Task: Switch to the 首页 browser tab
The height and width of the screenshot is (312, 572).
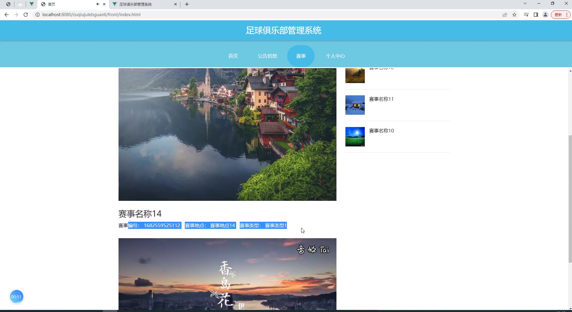Action: (x=73, y=4)
